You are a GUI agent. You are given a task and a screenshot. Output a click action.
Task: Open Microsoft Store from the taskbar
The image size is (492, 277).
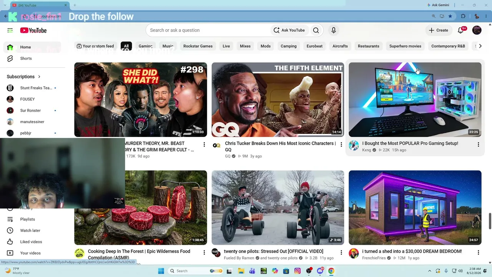[x=286, y=271]
